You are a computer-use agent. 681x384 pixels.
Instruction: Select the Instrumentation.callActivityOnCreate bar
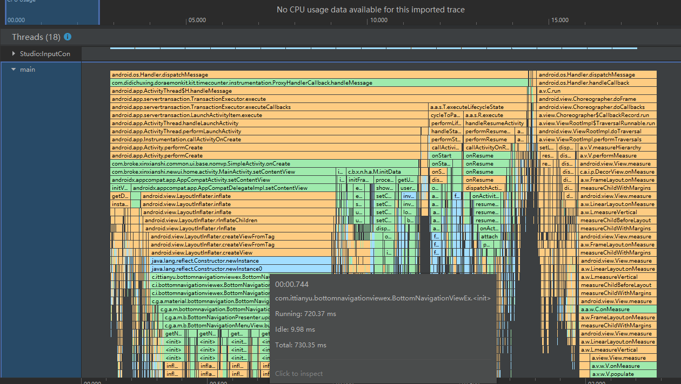(x=266, y=140)
